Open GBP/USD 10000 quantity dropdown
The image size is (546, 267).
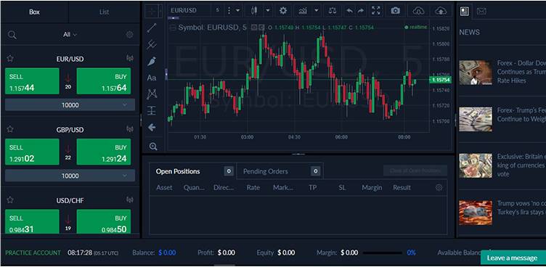tap(70, 176)
